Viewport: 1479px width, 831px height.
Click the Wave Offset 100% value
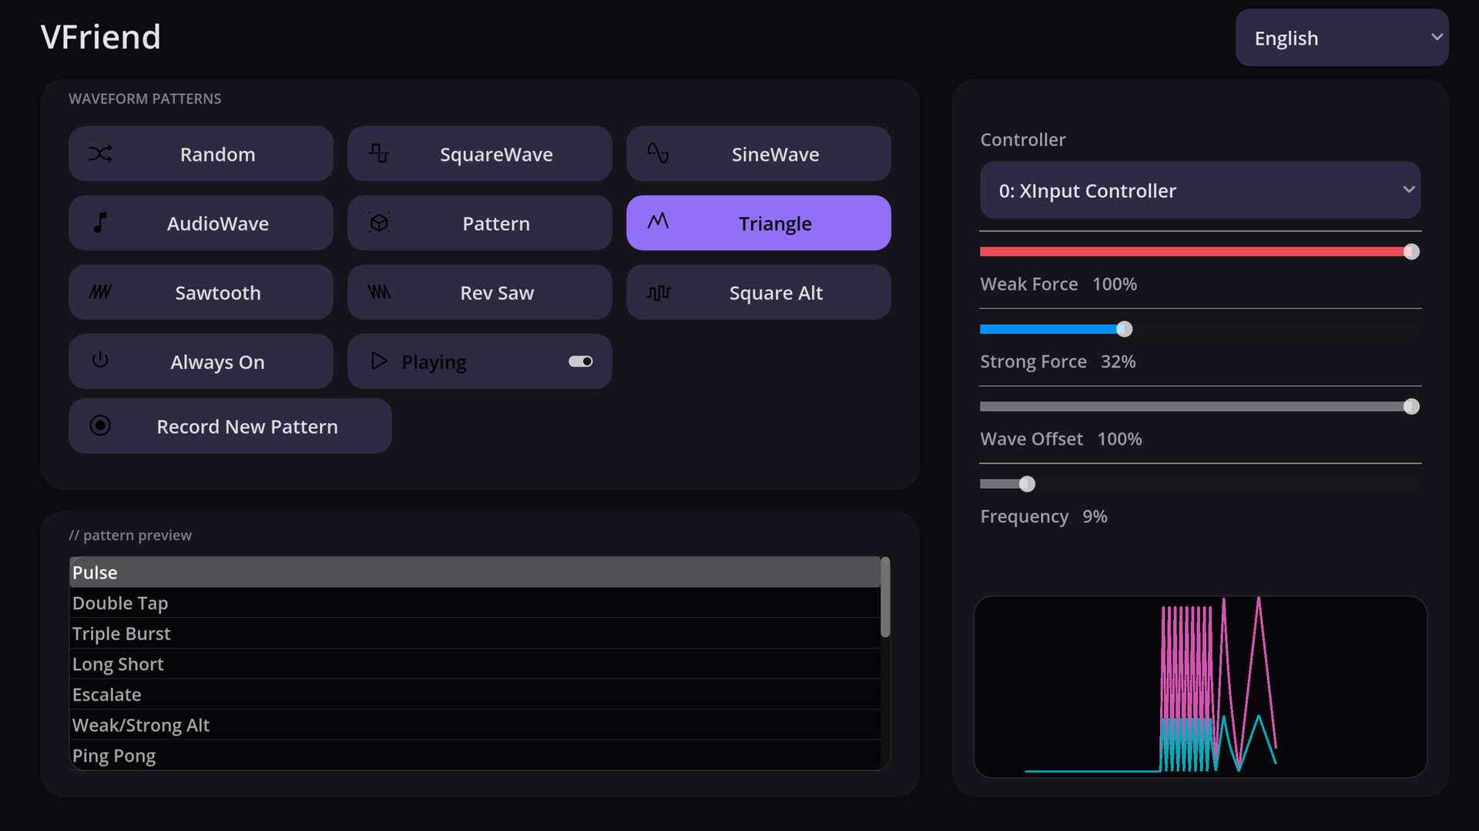click(1119, 439)
